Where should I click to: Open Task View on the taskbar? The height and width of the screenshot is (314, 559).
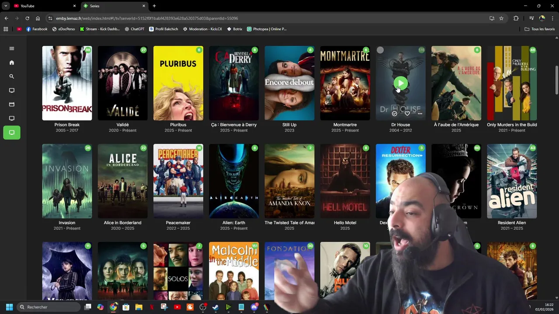pos(88,307)
